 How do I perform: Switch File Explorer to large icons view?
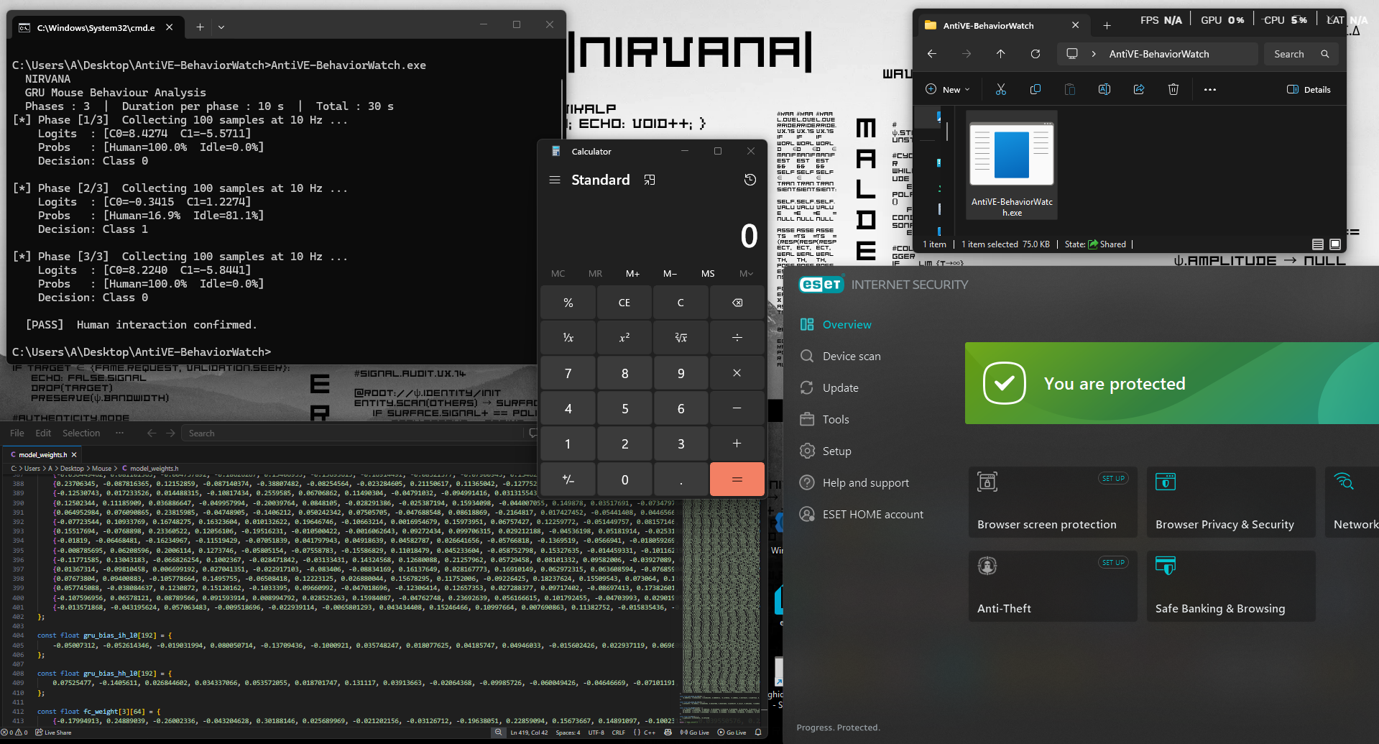[1335, 244]
